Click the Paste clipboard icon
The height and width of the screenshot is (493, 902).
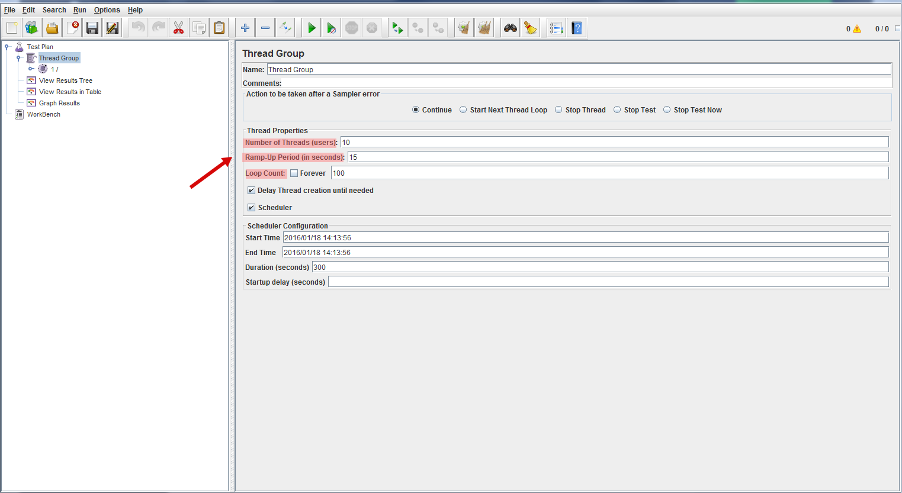click(x=219, y=28)
